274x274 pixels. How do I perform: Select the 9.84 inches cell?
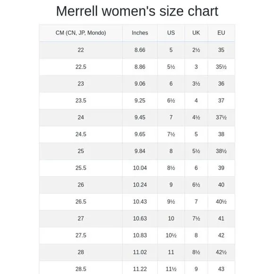140,151
